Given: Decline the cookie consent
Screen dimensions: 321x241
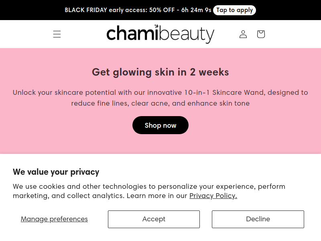Looking at the screenshot, I should pos(258,219).
